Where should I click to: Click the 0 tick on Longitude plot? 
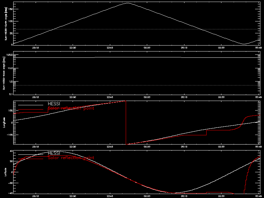click(12, 122)
